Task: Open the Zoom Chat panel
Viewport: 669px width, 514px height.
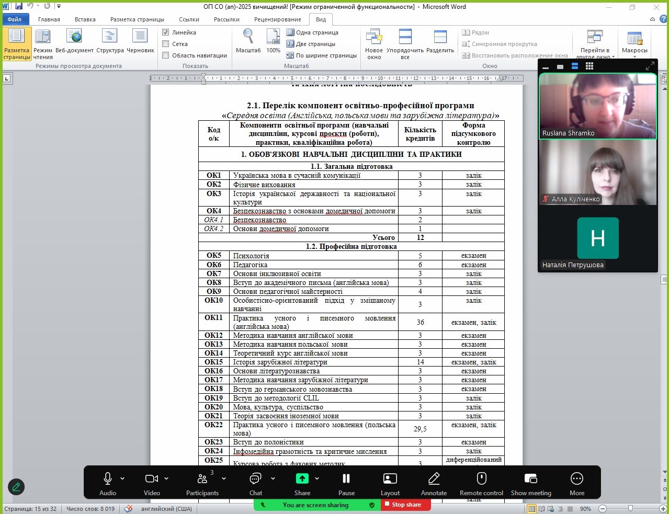Action: click(255, 478)
